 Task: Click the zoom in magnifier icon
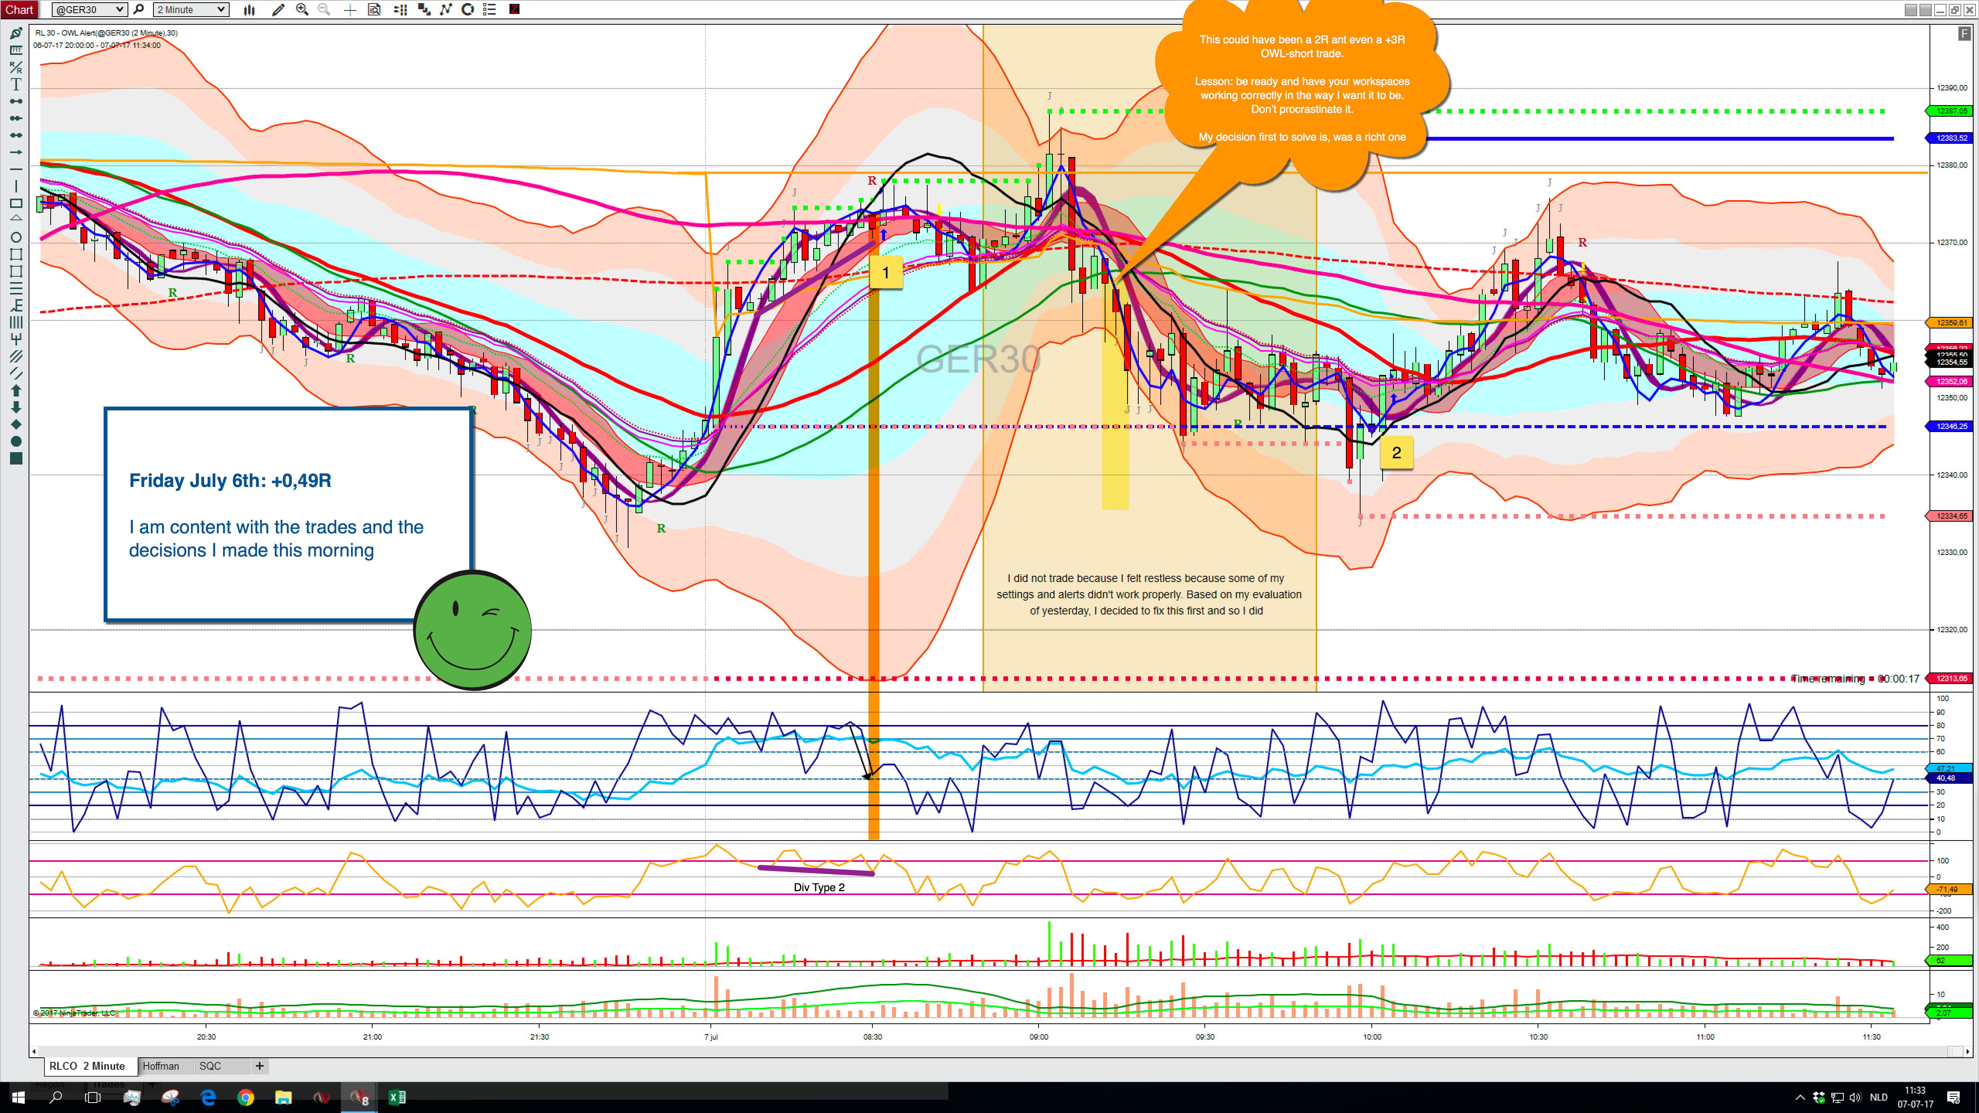302,9
